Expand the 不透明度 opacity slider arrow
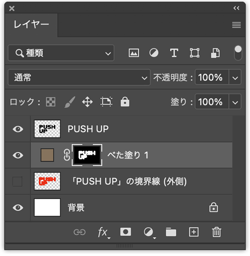Image resolution: width=250 pixels, height=256 pixels. pos(235,77)
